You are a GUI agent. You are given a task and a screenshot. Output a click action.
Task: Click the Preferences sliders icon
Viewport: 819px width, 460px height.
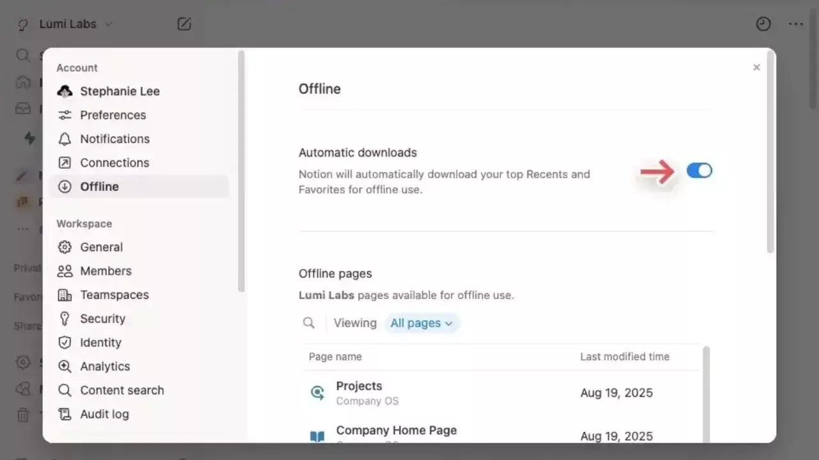[x=65, y=115]
